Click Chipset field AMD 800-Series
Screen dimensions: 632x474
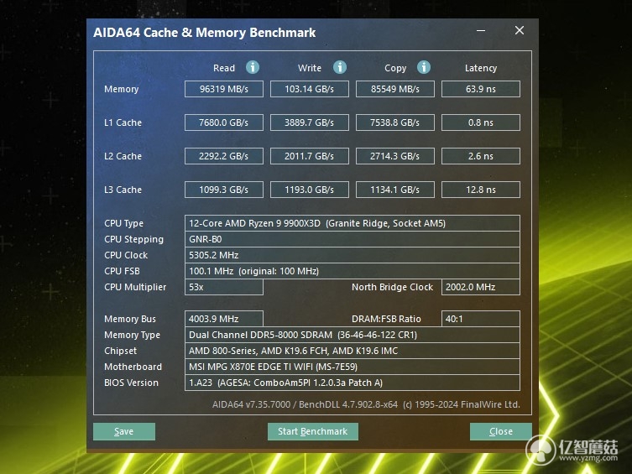(x=353, y=351)
